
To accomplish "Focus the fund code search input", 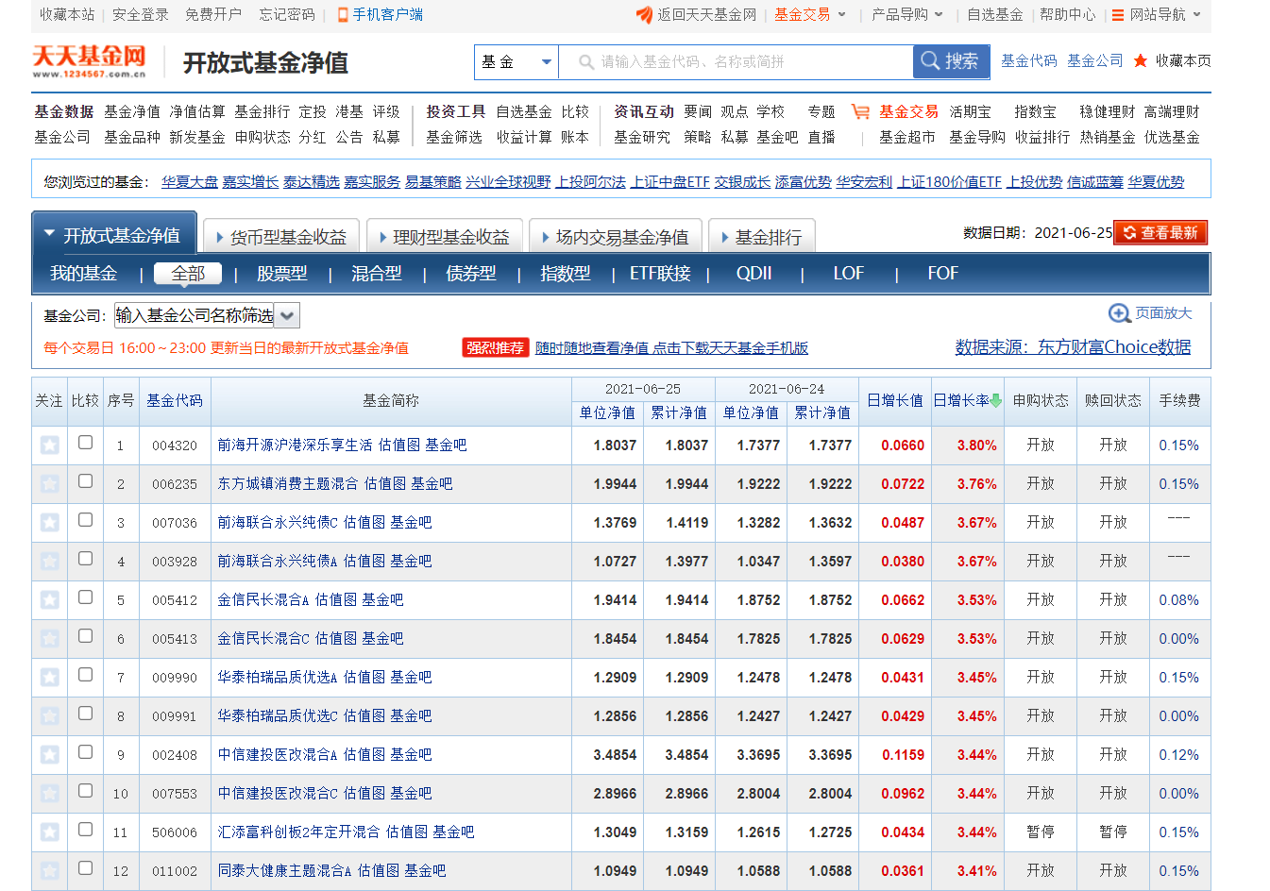I will 737,62.
